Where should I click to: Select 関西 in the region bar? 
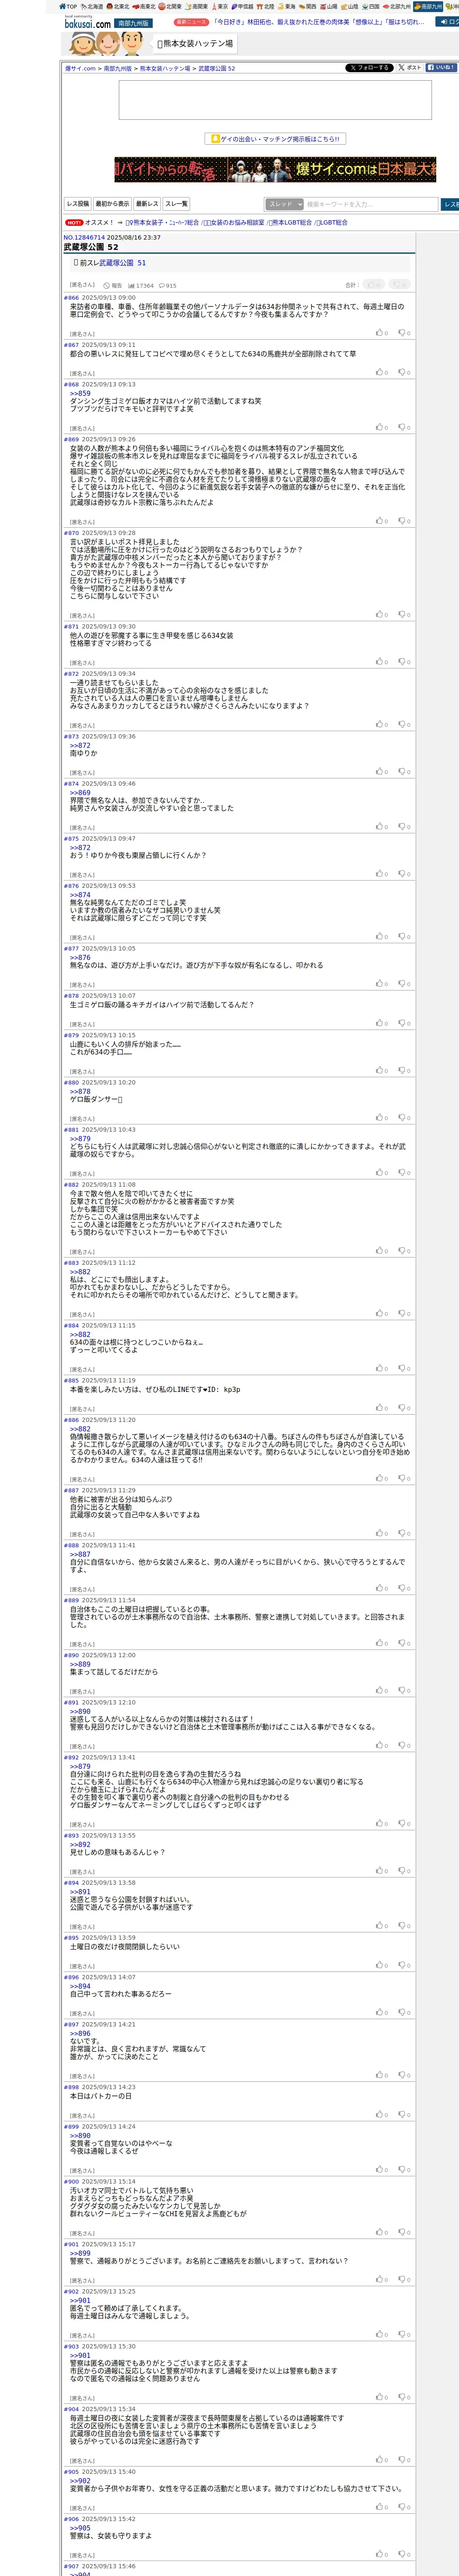coord(307,6)
